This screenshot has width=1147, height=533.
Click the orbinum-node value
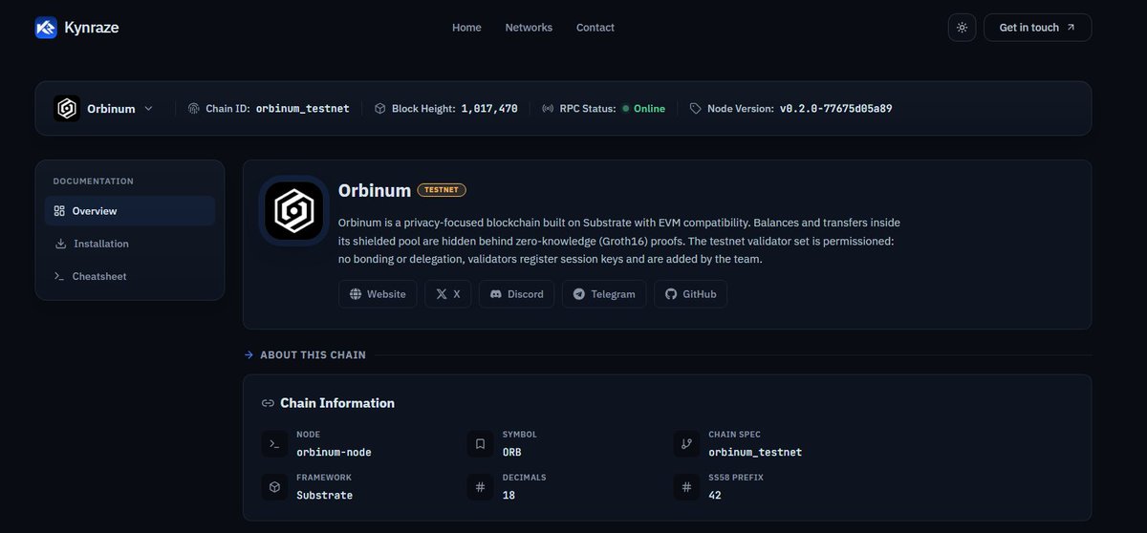(x=334, y=452)
